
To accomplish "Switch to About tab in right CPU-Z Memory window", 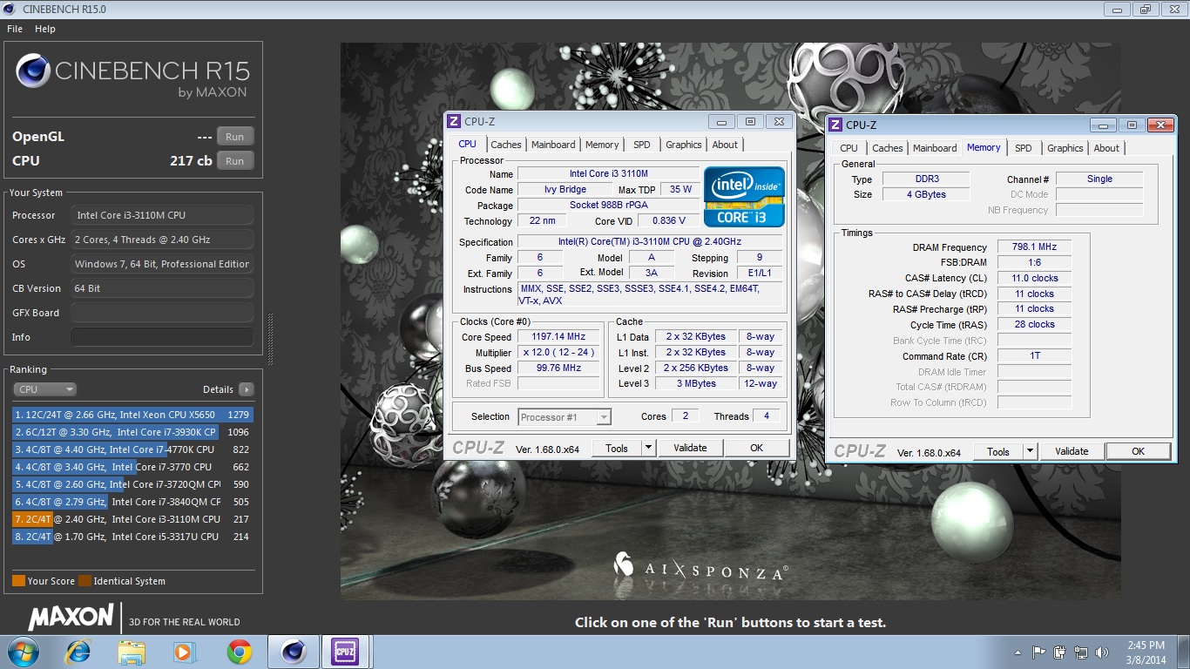I will (x=1106, y=148).
